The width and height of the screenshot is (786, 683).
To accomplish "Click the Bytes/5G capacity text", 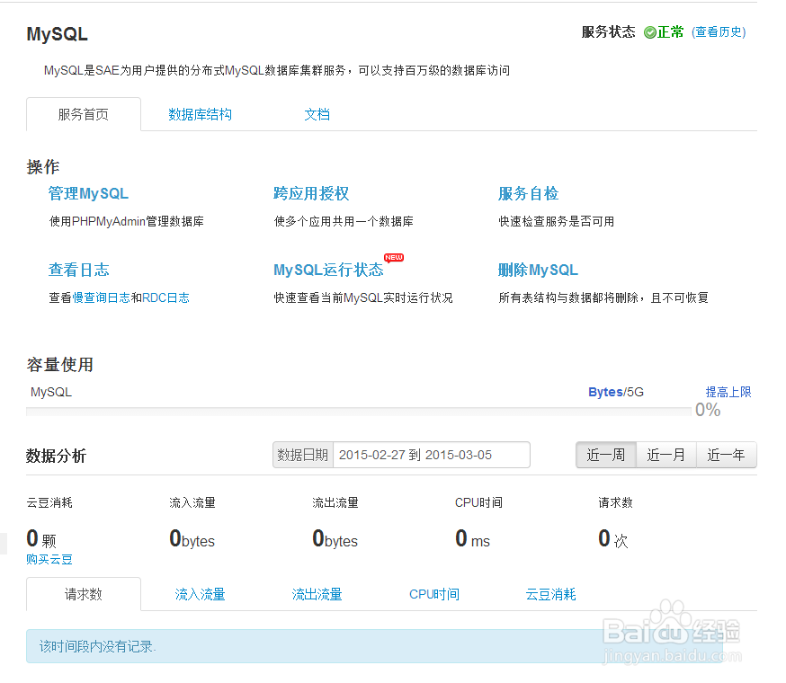I will coord(615,392).
